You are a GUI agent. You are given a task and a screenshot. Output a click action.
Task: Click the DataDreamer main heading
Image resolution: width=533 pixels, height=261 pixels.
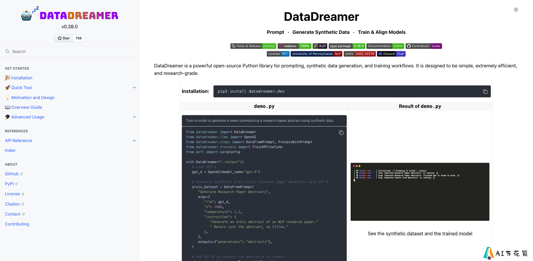(x=321, y=17)
